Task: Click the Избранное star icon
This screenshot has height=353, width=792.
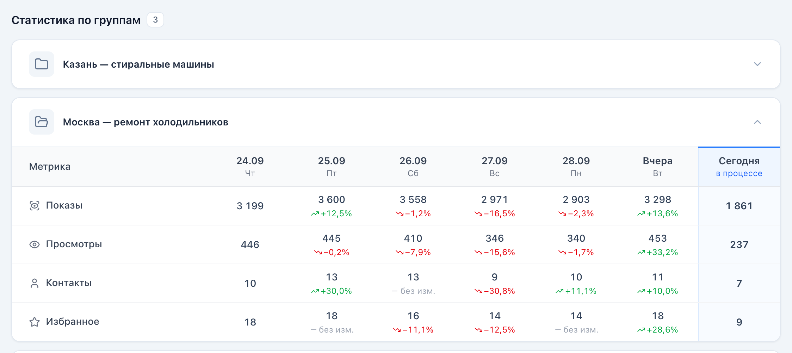Action: [x=35, y=322]
